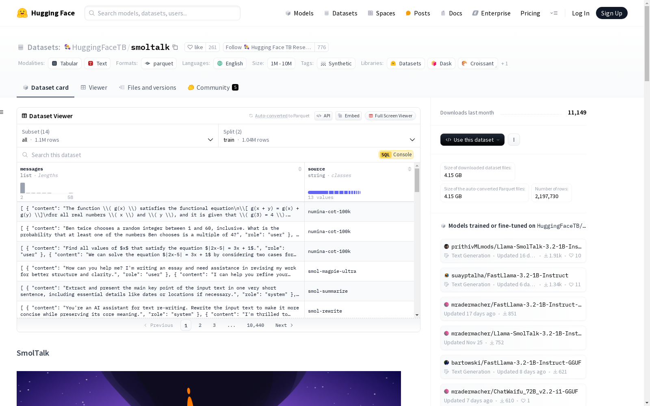
Task: Click Next page in pagination
Action: click(x=284, y=325)
